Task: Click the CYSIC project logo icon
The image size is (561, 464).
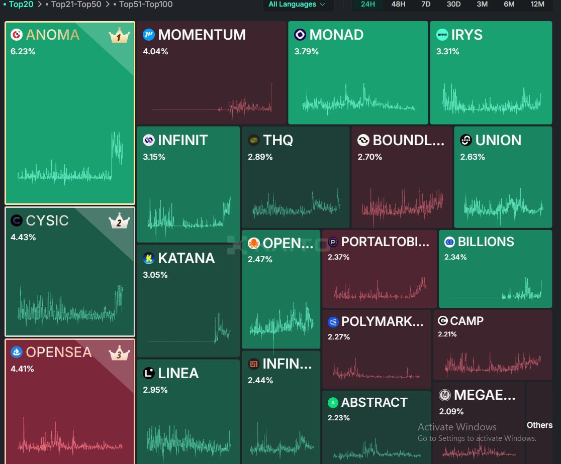Action: tap(17, 220)
